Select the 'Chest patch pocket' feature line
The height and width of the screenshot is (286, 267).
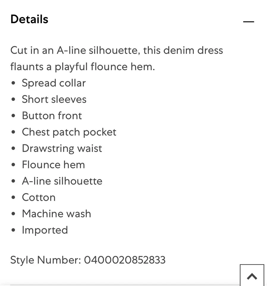tap(69, 132)
